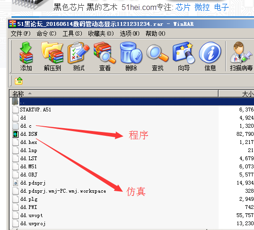Sort by the Name (名称) column header
Viewport: 254px width, 230px height.
[x=114, y=94]
